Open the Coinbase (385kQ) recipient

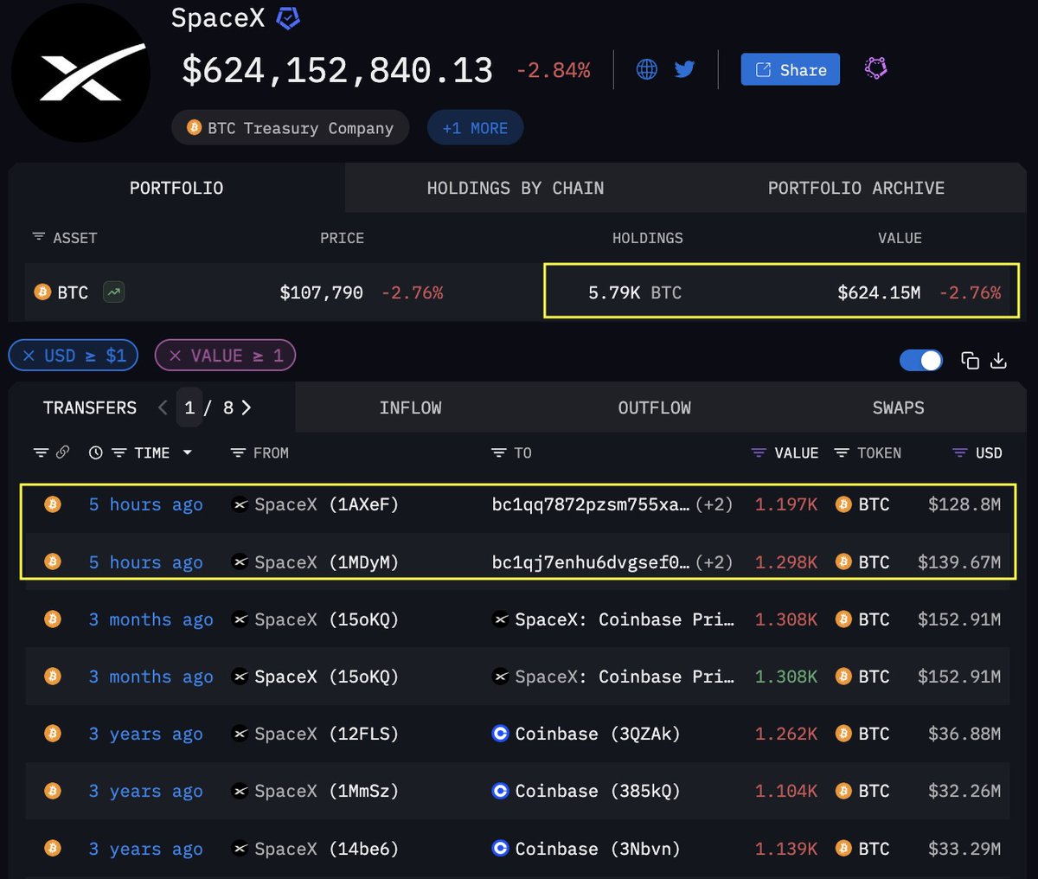598,791
